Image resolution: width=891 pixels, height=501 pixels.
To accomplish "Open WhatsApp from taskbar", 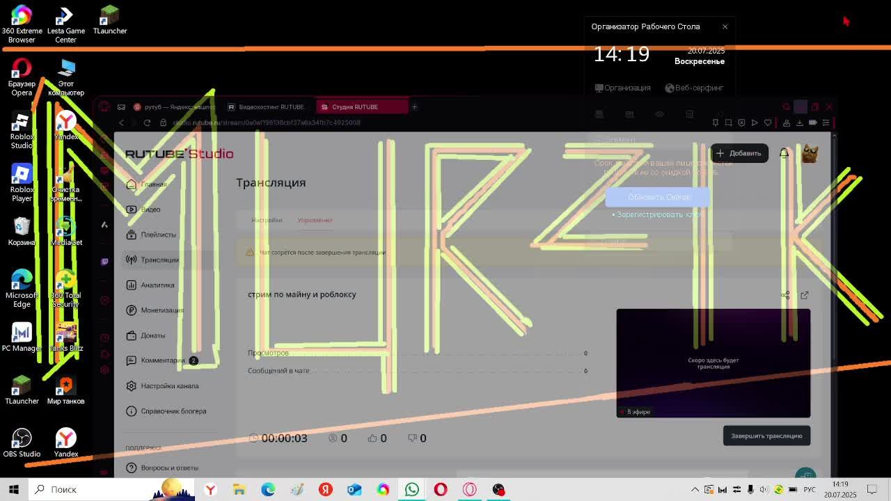I will (x=412, y=489).
